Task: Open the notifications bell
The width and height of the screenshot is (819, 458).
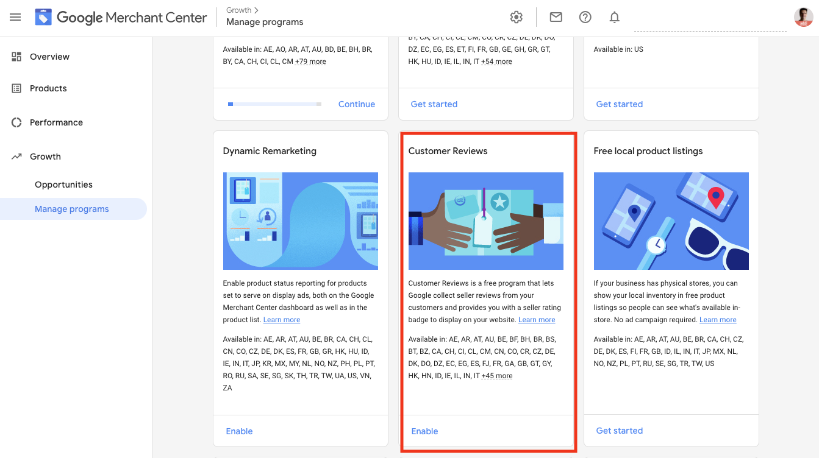Action: tap(615, 17)
